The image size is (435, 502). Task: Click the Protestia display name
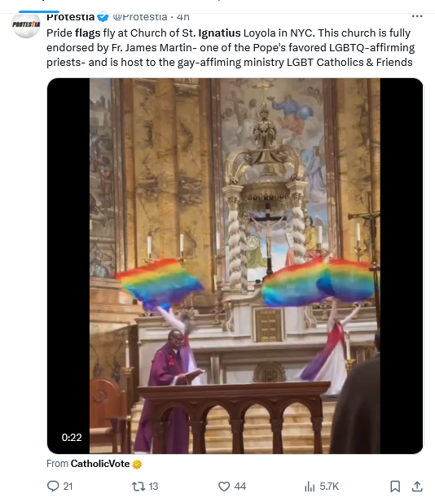coord(71,17)
